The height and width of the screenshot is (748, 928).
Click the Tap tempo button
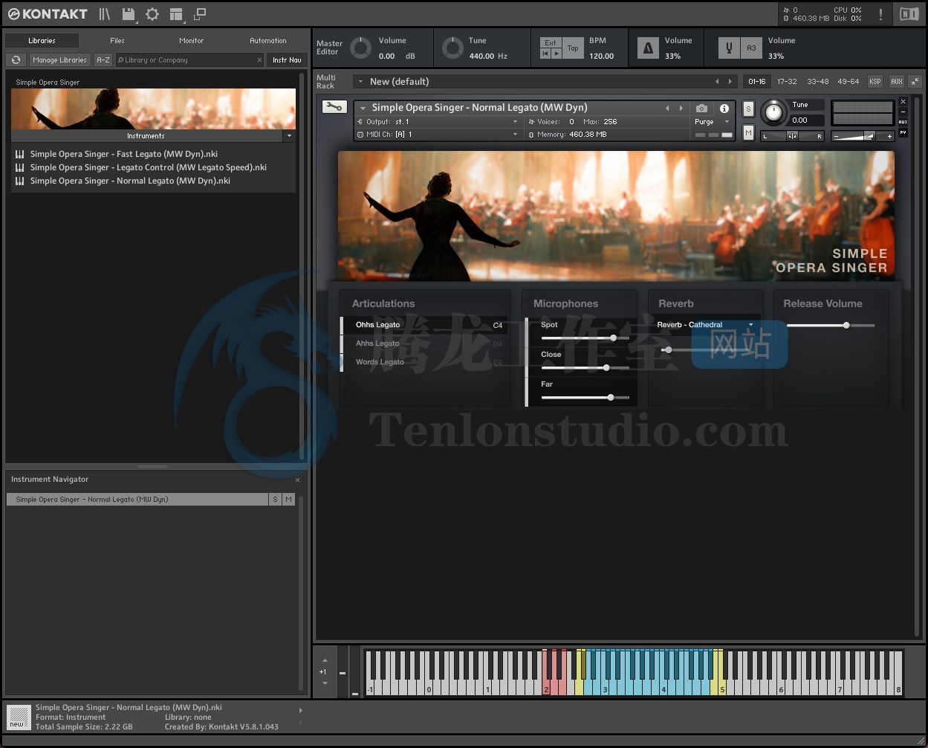coord(573,48)
